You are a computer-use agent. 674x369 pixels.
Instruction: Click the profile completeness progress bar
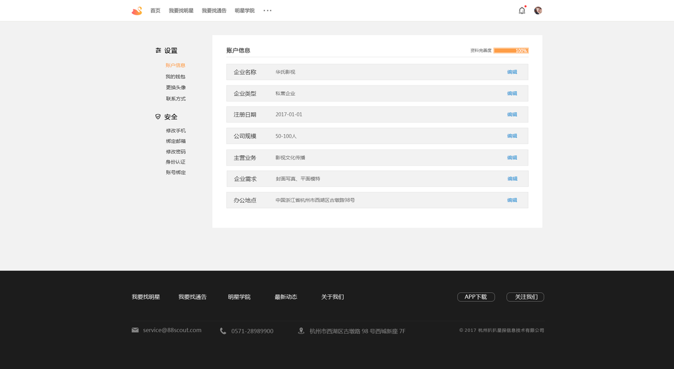click(x=511, y=50)
